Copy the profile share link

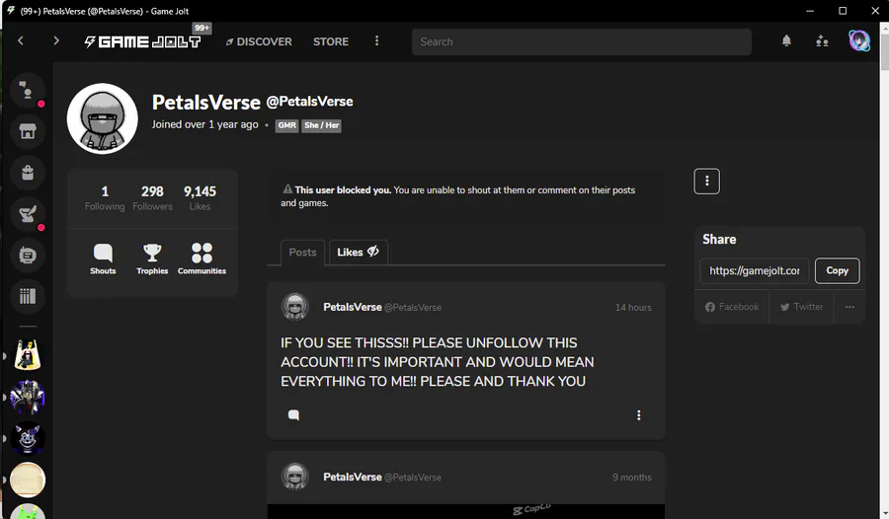(x=837, y=270)
